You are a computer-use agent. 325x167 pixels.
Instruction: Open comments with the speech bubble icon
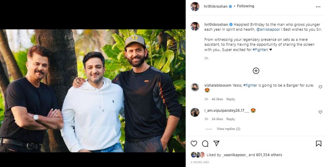pos(205,144)
